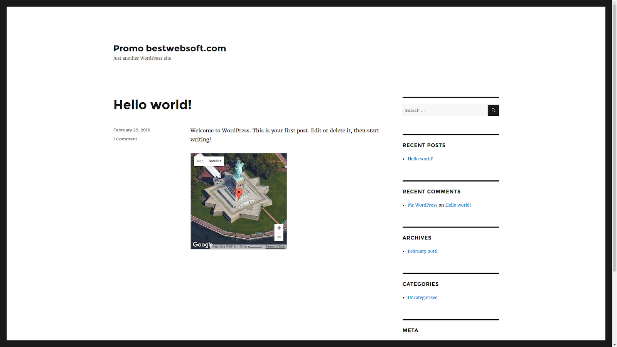Viewport: 617px width, 347px height.
Task: Click the Map data ©2016 text
Action: pos(224,247)
